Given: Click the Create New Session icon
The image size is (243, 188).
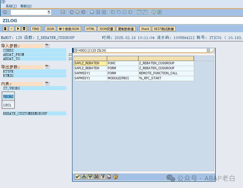Looking at the screenshot, I should click(x=139, y=12).
